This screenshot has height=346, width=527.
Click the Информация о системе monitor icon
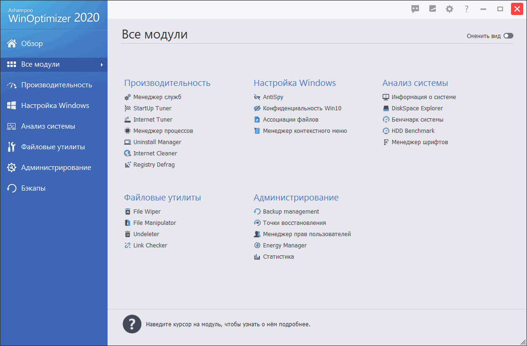coord(386,98)
